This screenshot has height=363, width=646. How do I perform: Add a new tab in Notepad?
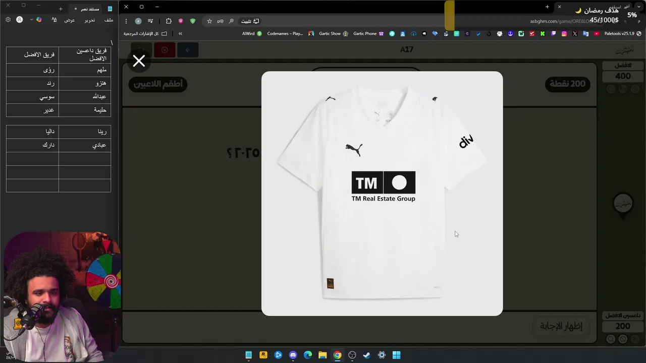(61, 9)
